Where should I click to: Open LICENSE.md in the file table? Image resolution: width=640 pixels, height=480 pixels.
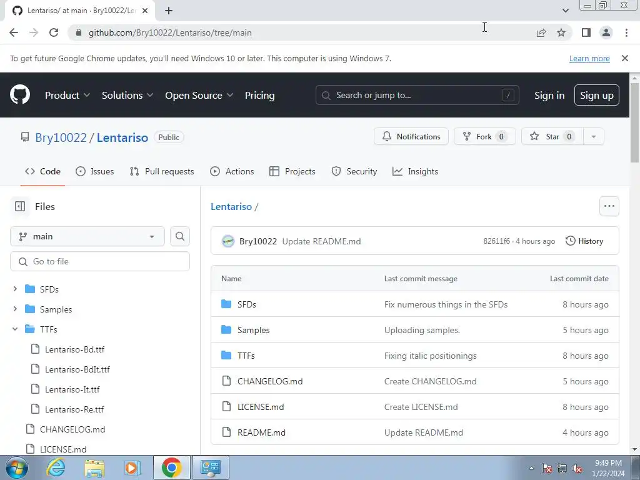[x=261, y=406]
